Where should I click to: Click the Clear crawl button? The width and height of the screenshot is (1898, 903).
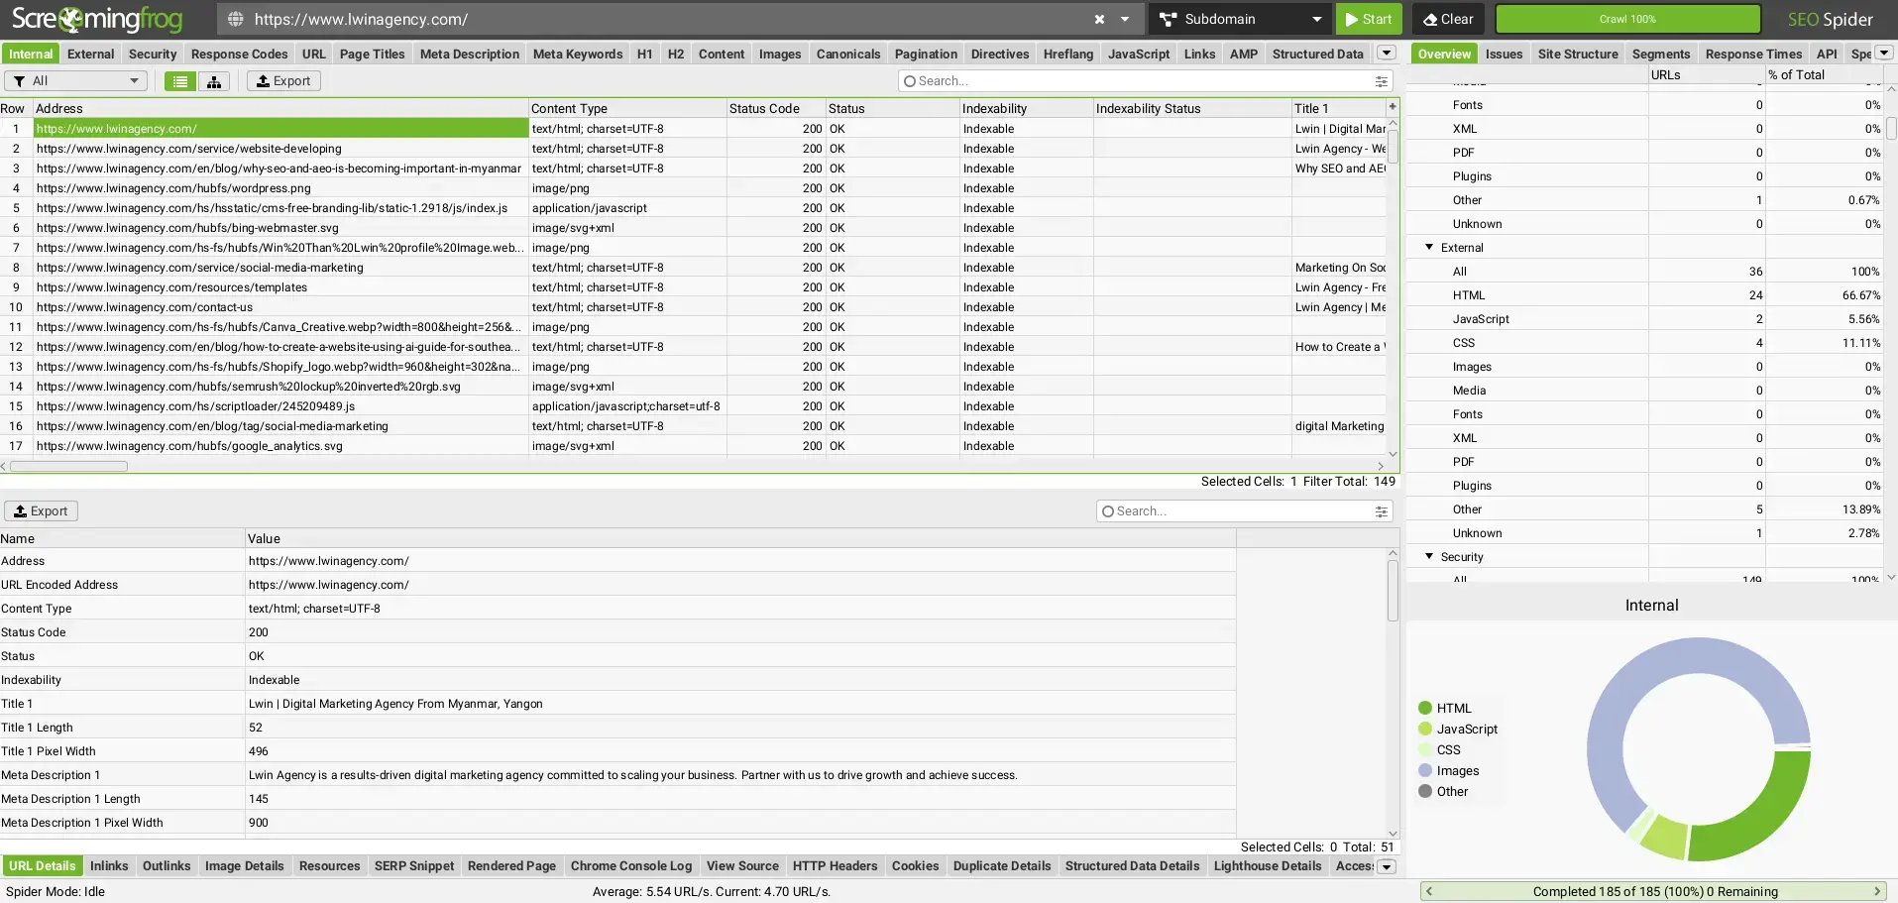coord(1449,19)
